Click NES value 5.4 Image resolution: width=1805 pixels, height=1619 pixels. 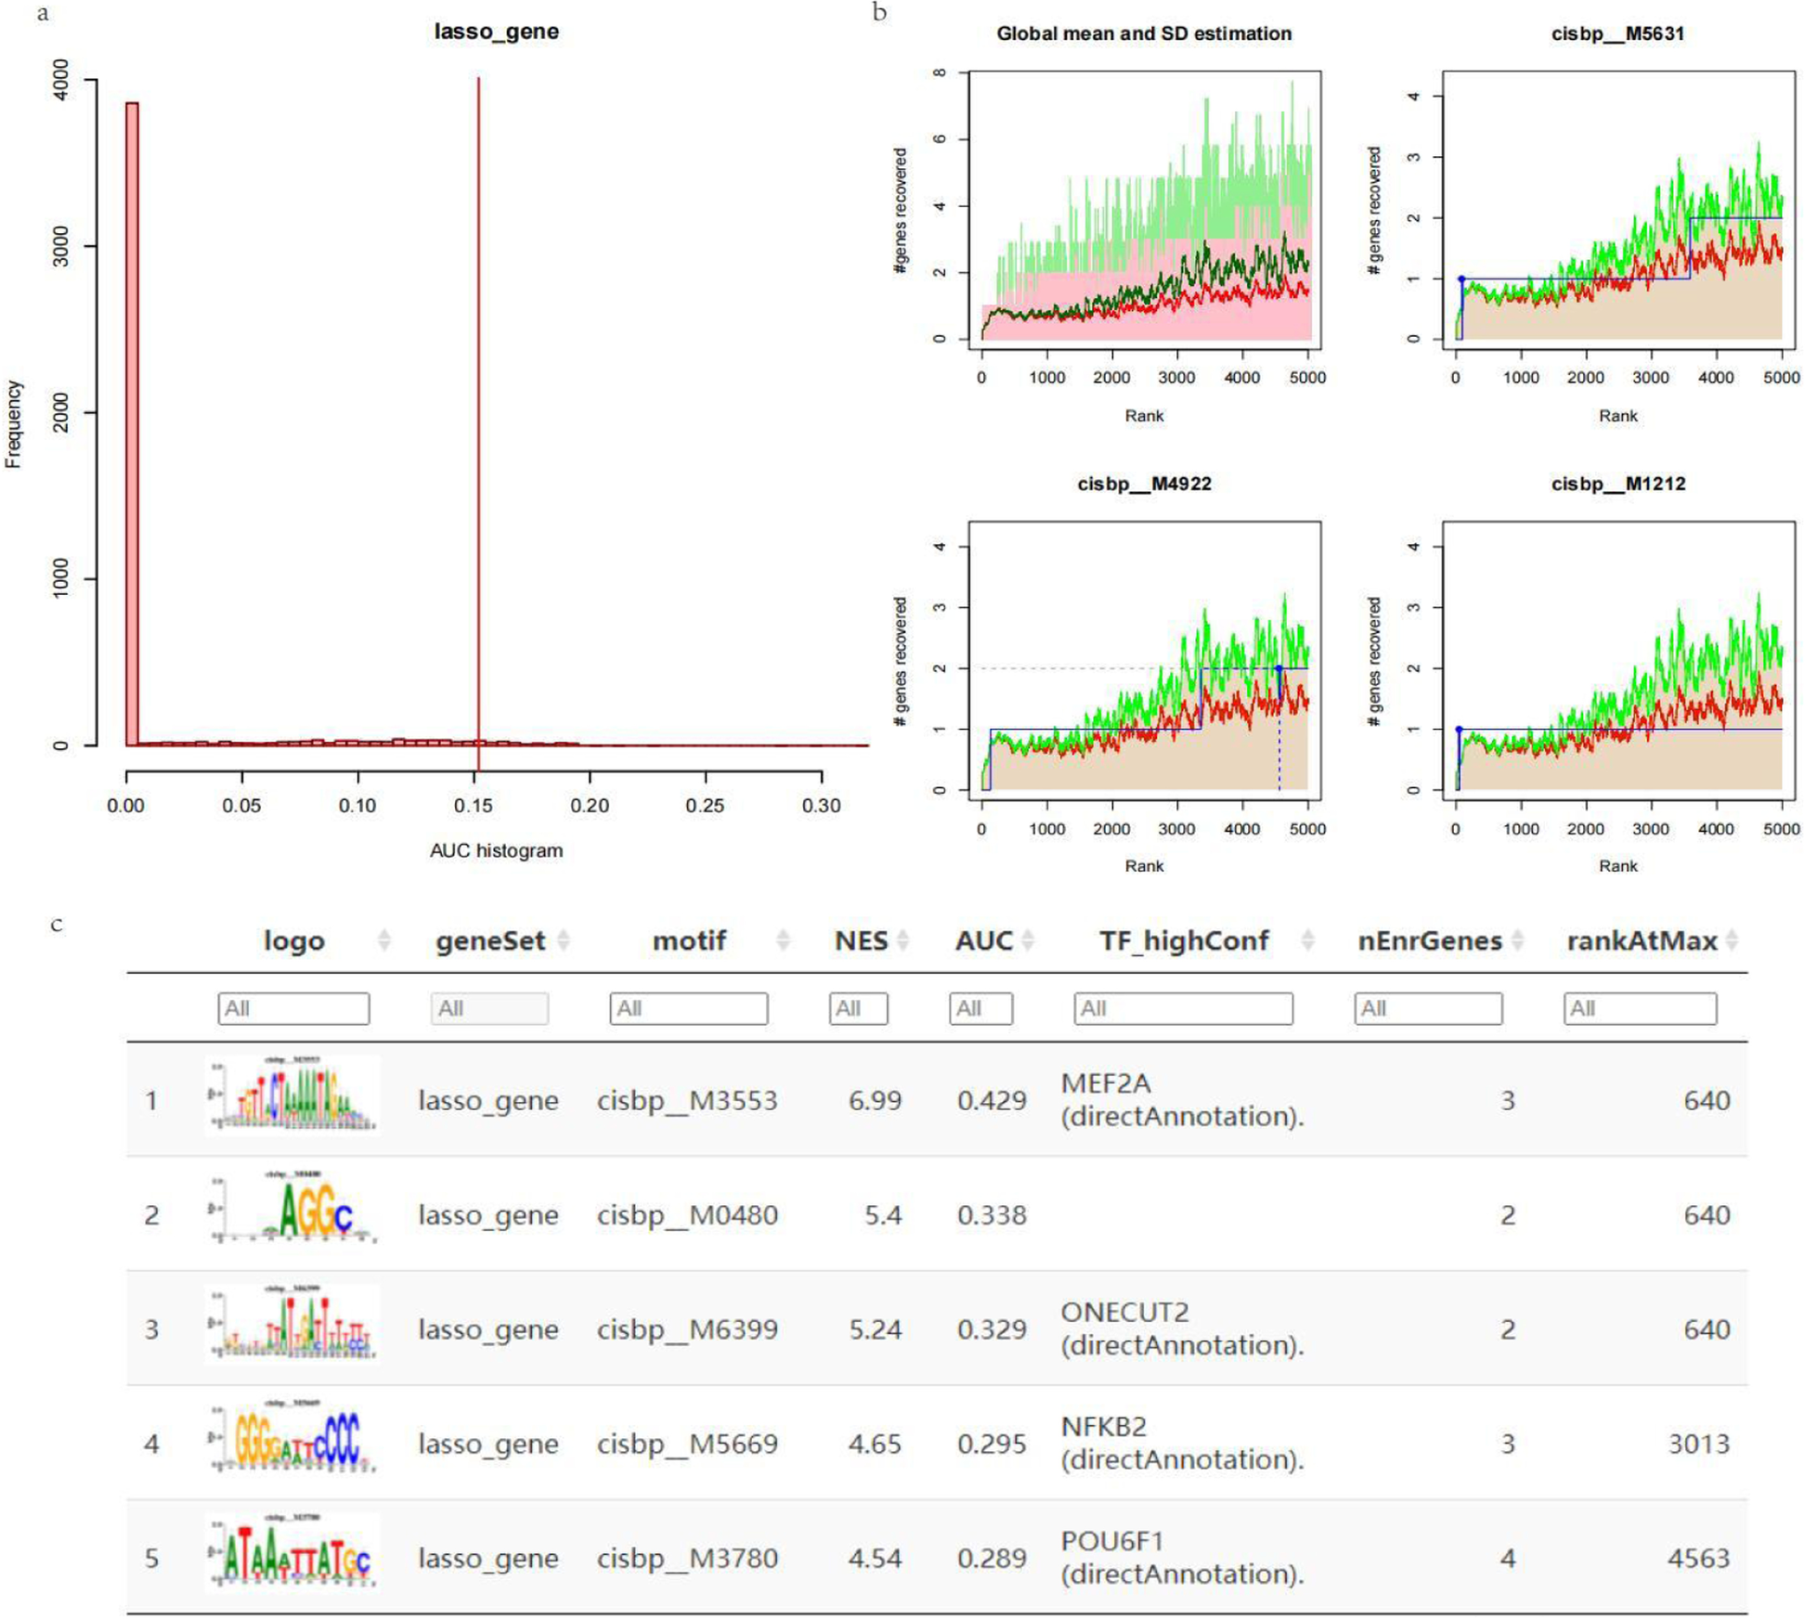[x=883, y=1215]
